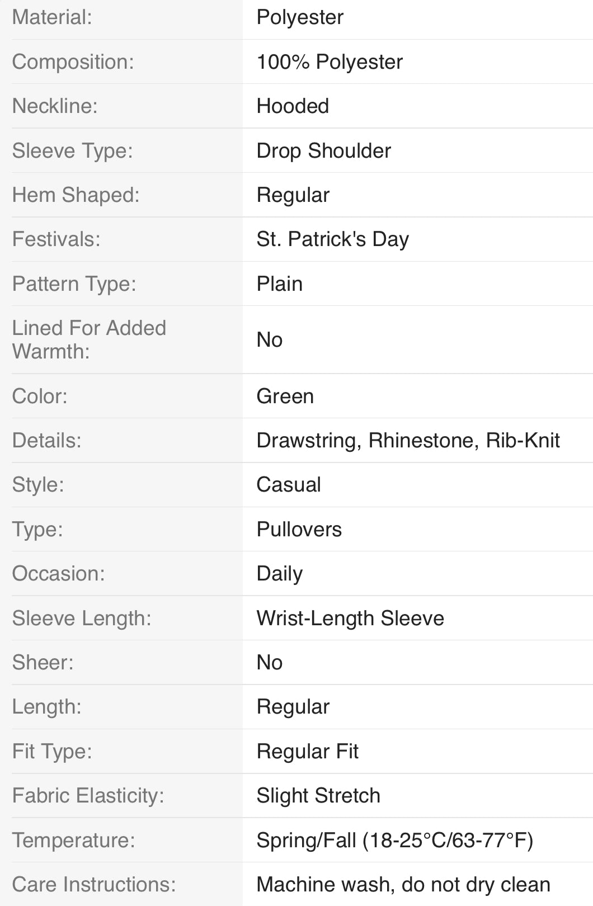
Task: Tap 'Machine wash, do not dry clean' text
Action: [x=403, y=884]
